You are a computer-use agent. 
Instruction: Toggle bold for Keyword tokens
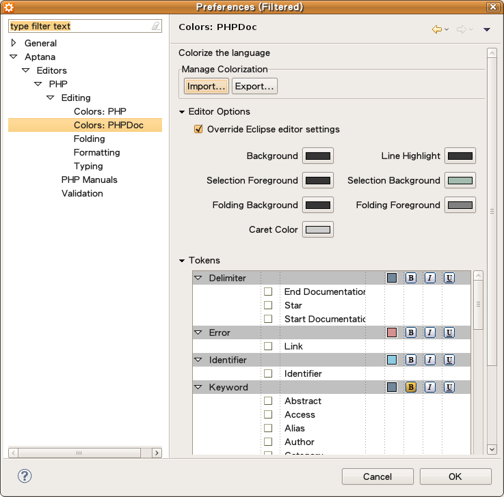tap(411, 387)
